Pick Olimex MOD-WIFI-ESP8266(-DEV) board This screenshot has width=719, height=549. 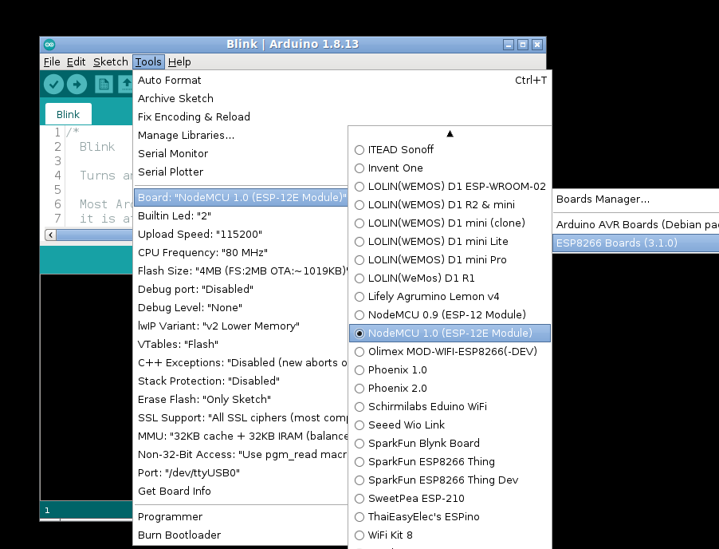click(x=450, y=352)
